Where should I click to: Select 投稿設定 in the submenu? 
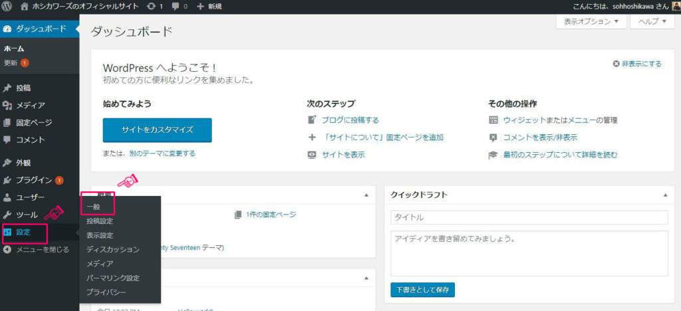(x=100, y=221)
